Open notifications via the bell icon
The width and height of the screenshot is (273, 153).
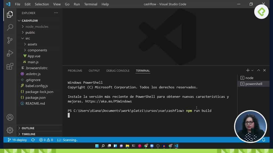pyautogui.click(x=264, y=140)
